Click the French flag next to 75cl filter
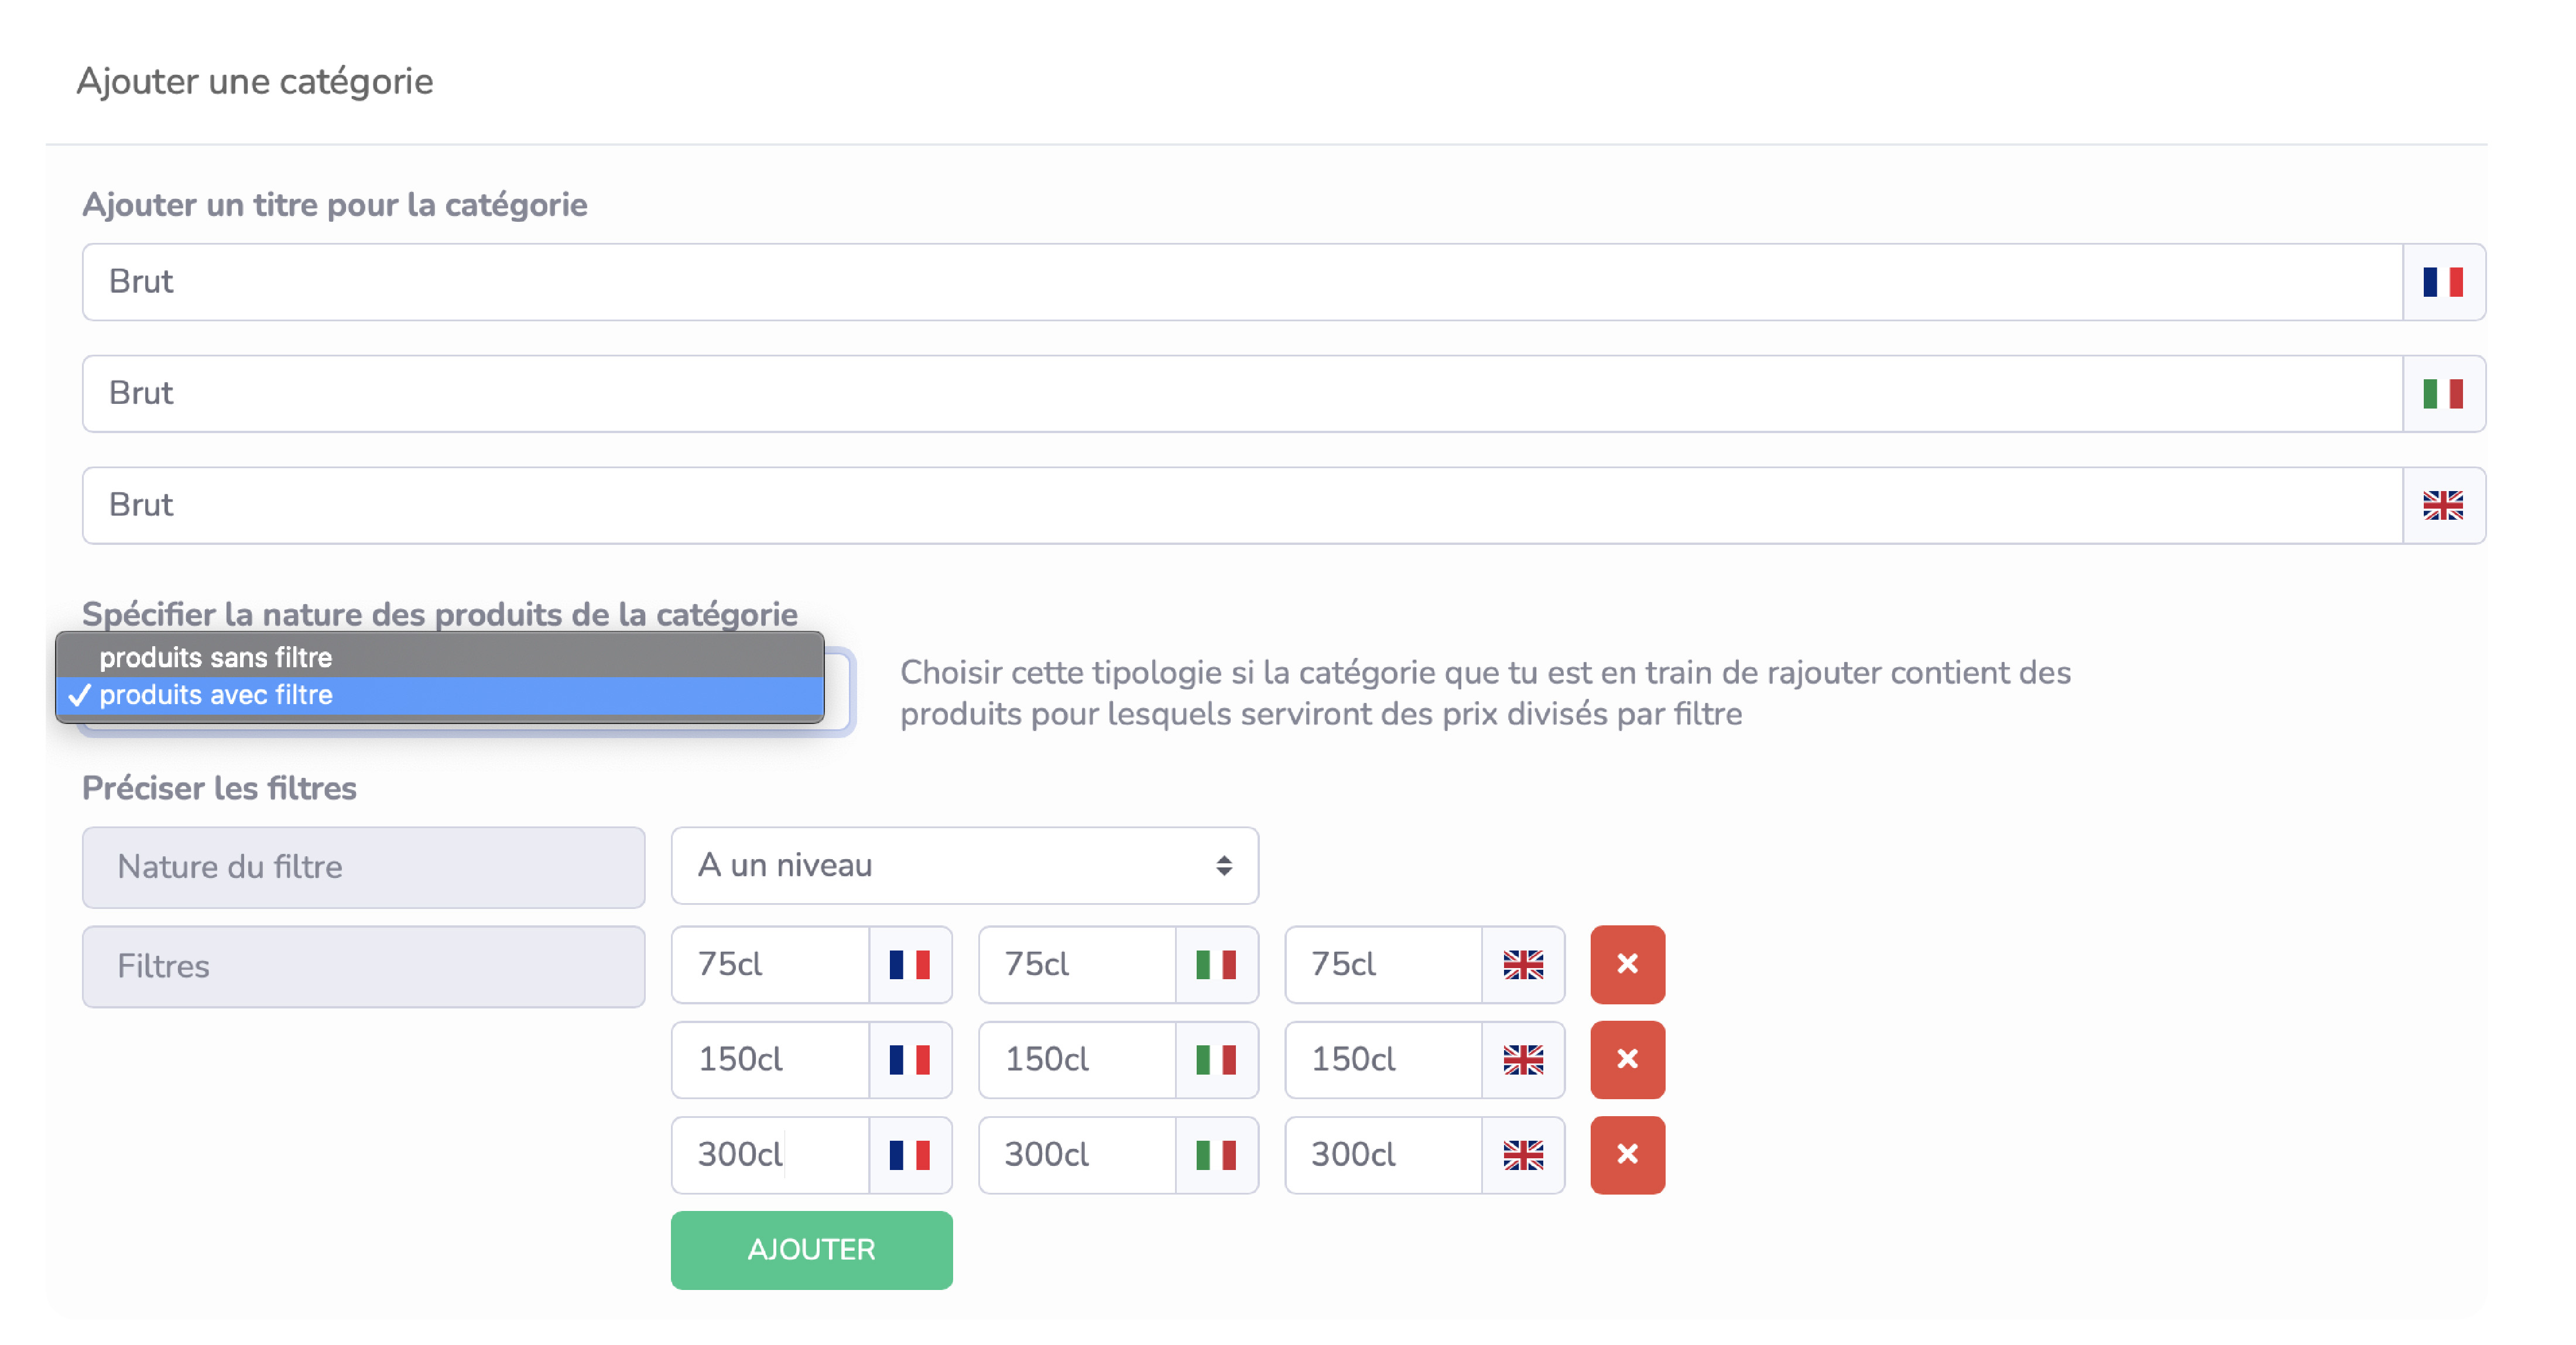The height and width of the screenshot is (1345, 2576). pos(909,964)
